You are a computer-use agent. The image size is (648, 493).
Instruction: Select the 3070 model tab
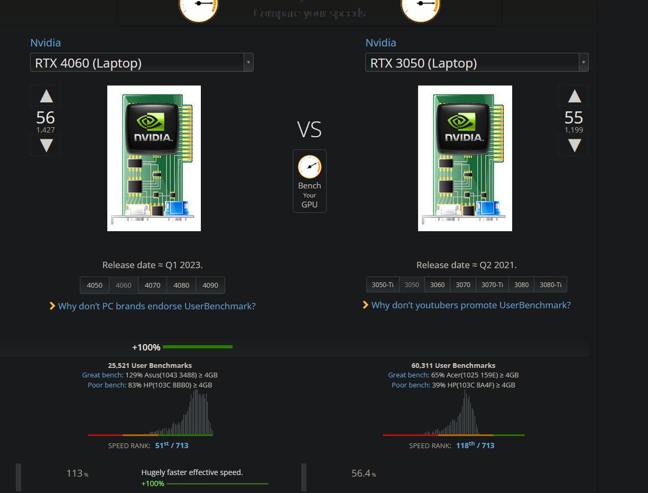point(463,285)
